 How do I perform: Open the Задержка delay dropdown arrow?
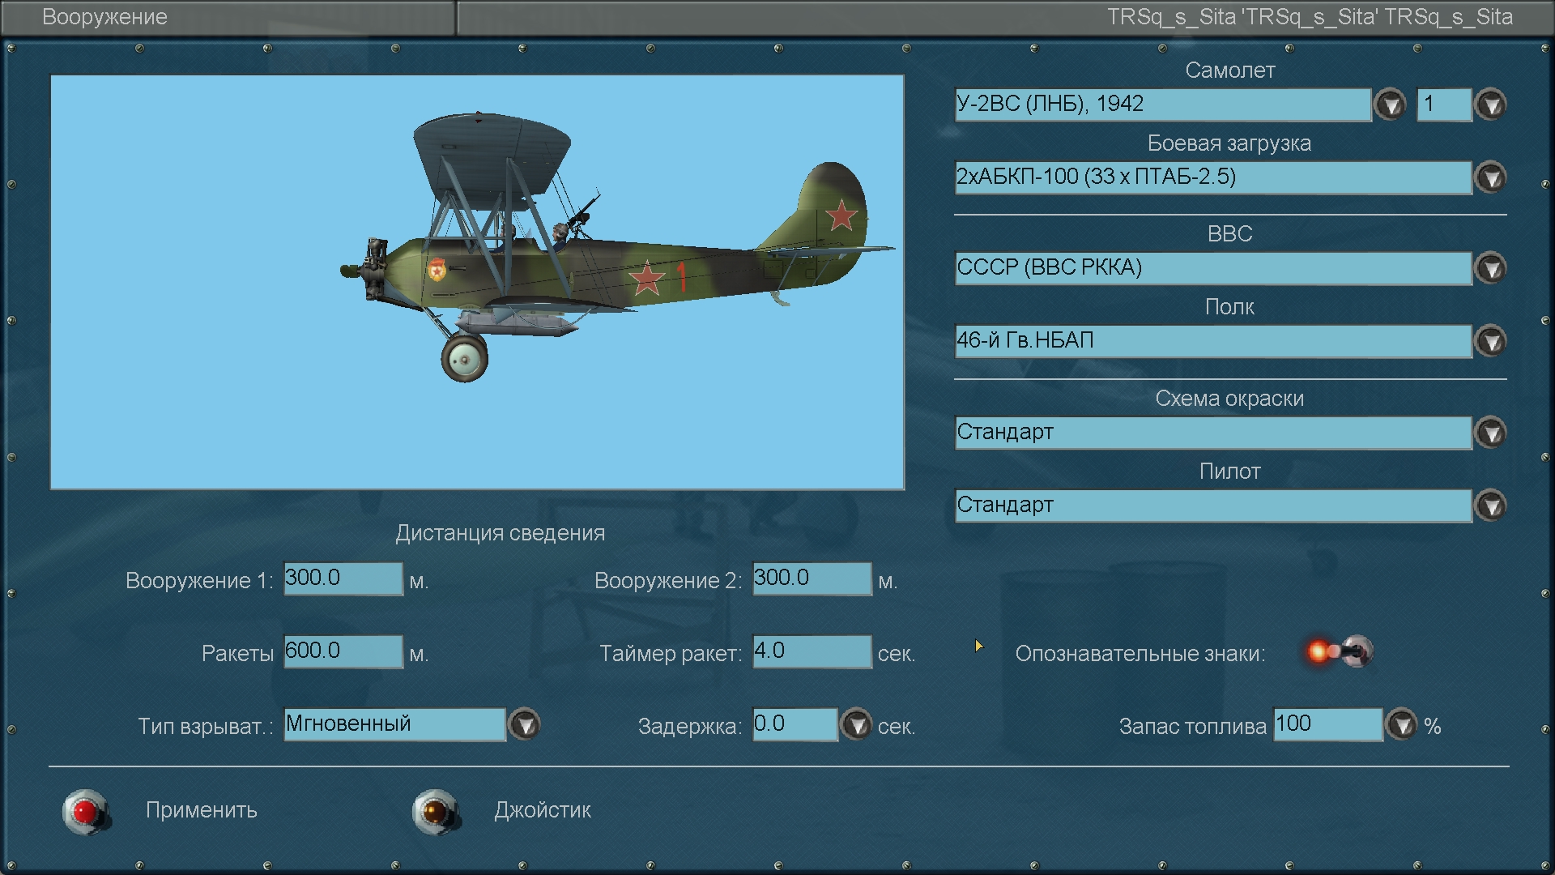tap(856, 724)
